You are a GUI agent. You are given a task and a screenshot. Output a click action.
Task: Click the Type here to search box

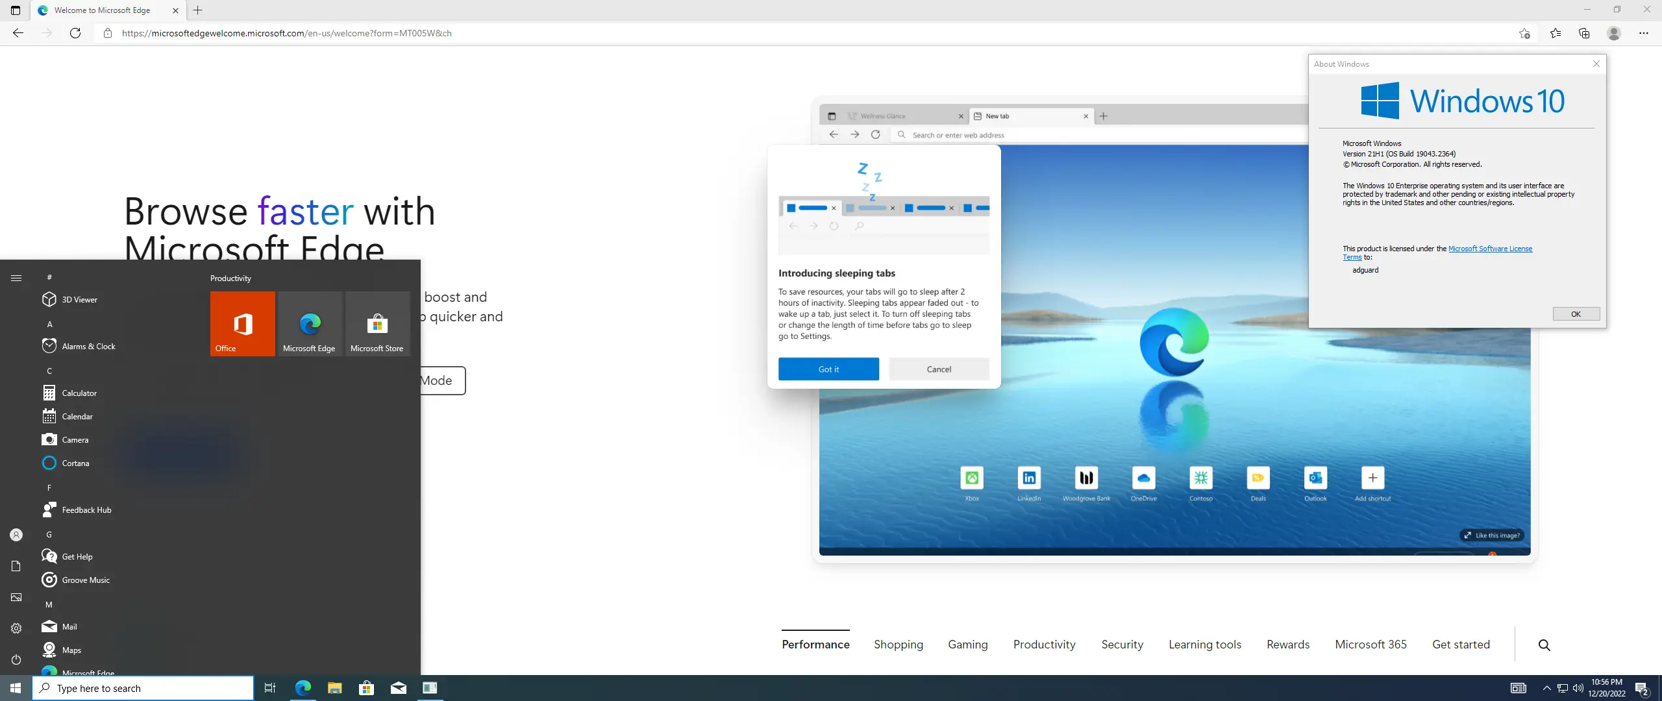coord(143,688)
